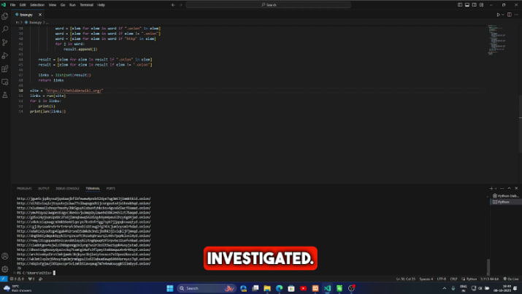Open File Explorer from the taskbar
Viewport: 522px width, 294px height.
(267, 288)
